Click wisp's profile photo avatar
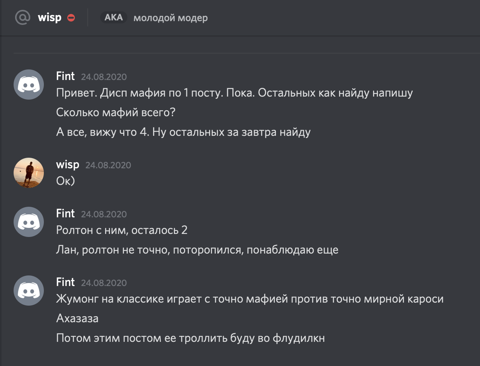Viewport: 480px width, 366px height. tap(28, 173)
